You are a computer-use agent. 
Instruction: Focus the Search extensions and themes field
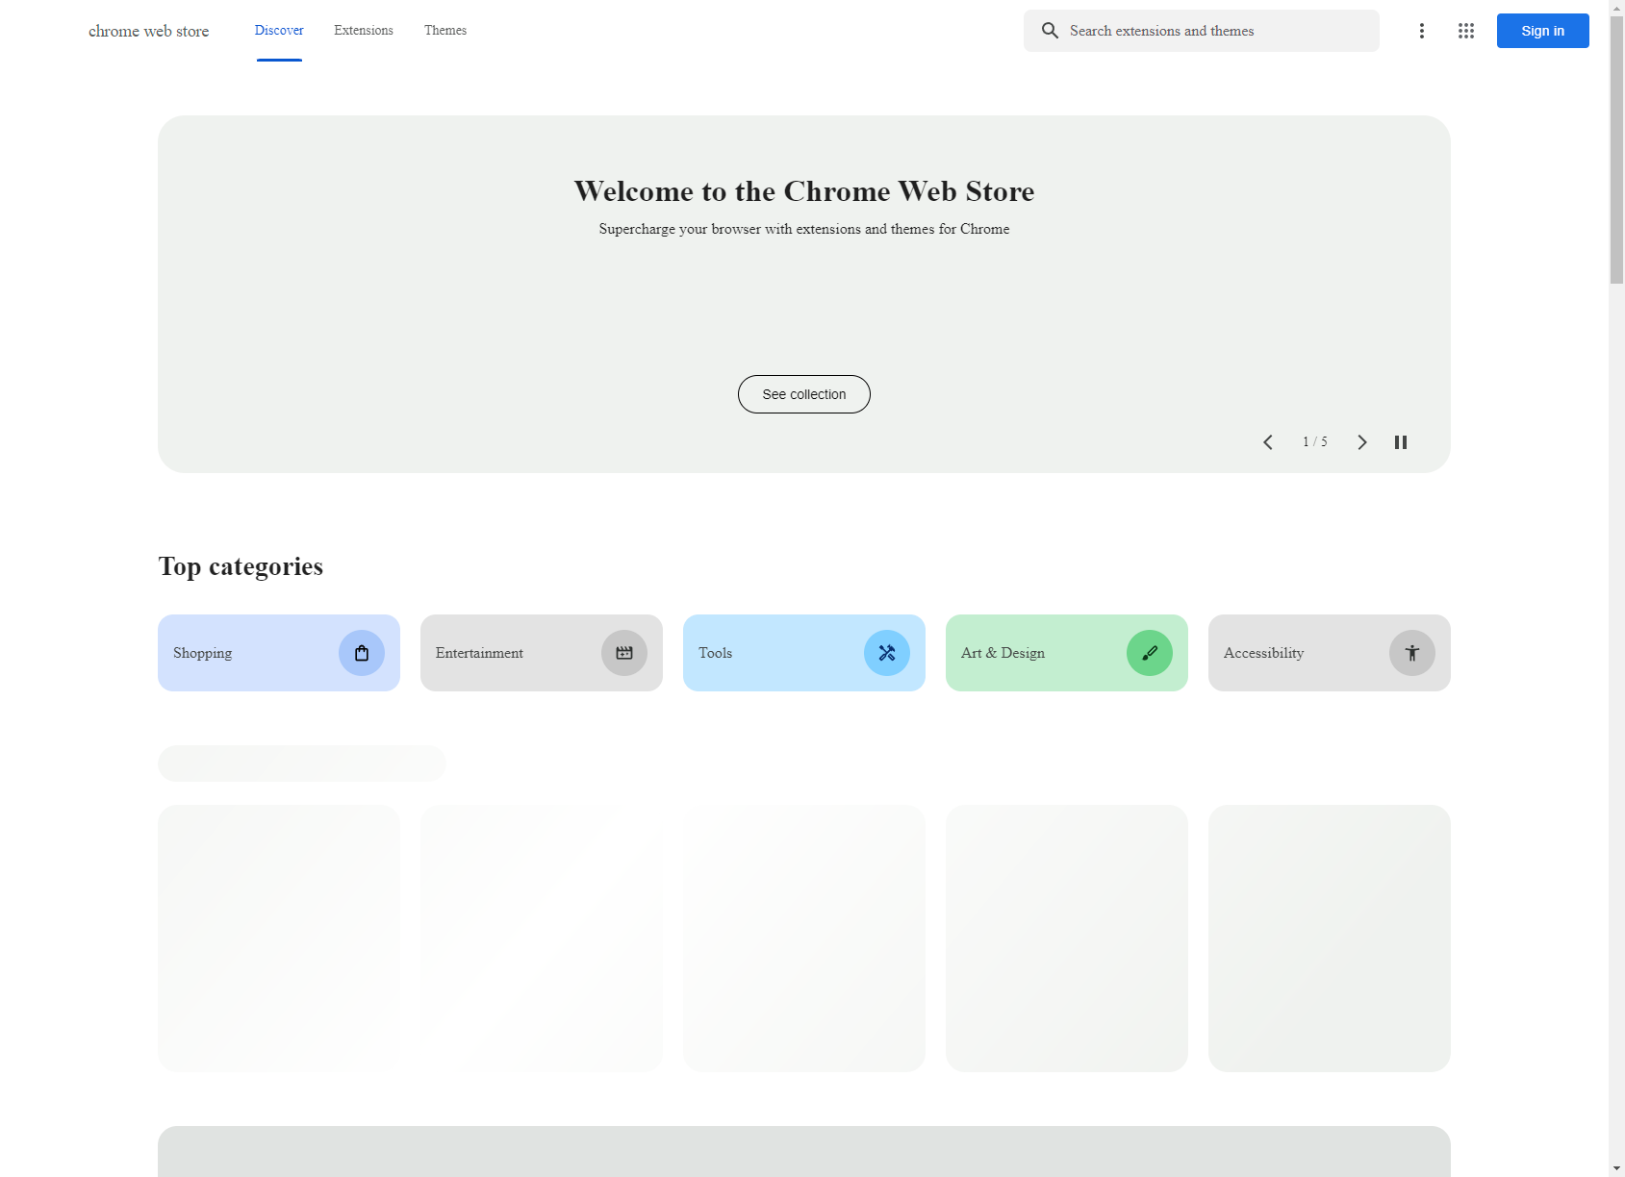point(1202,31)
